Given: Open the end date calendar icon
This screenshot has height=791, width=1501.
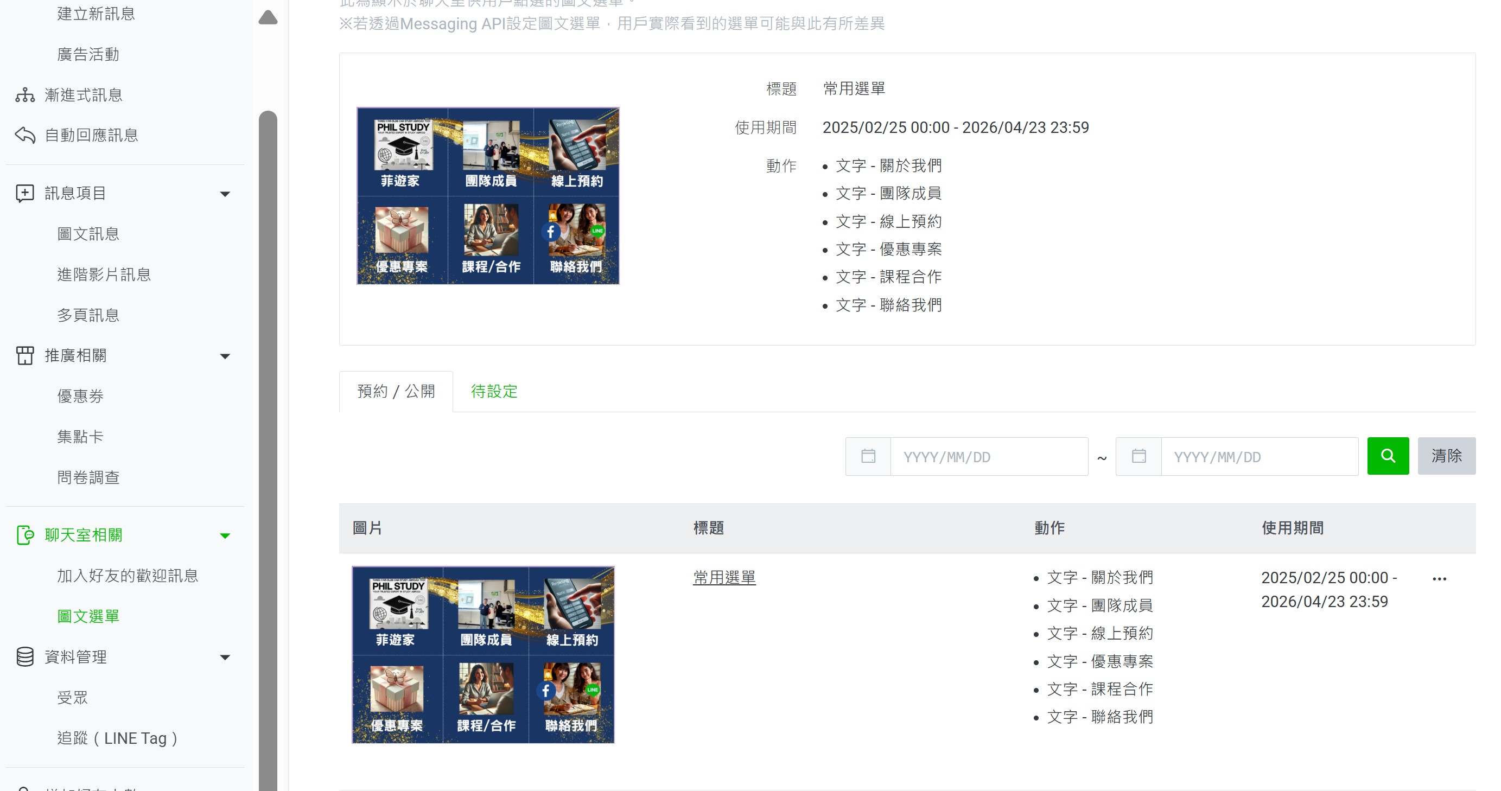Looking at the screenshot, I should click(x=1139, y=456).
